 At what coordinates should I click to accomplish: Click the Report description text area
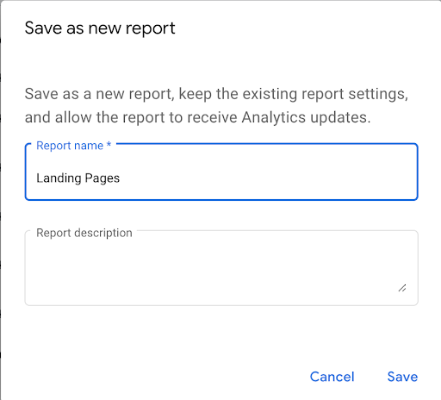(221, 268)
